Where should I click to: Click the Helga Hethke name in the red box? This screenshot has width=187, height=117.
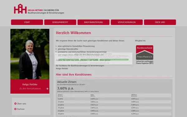pos(30,85)
